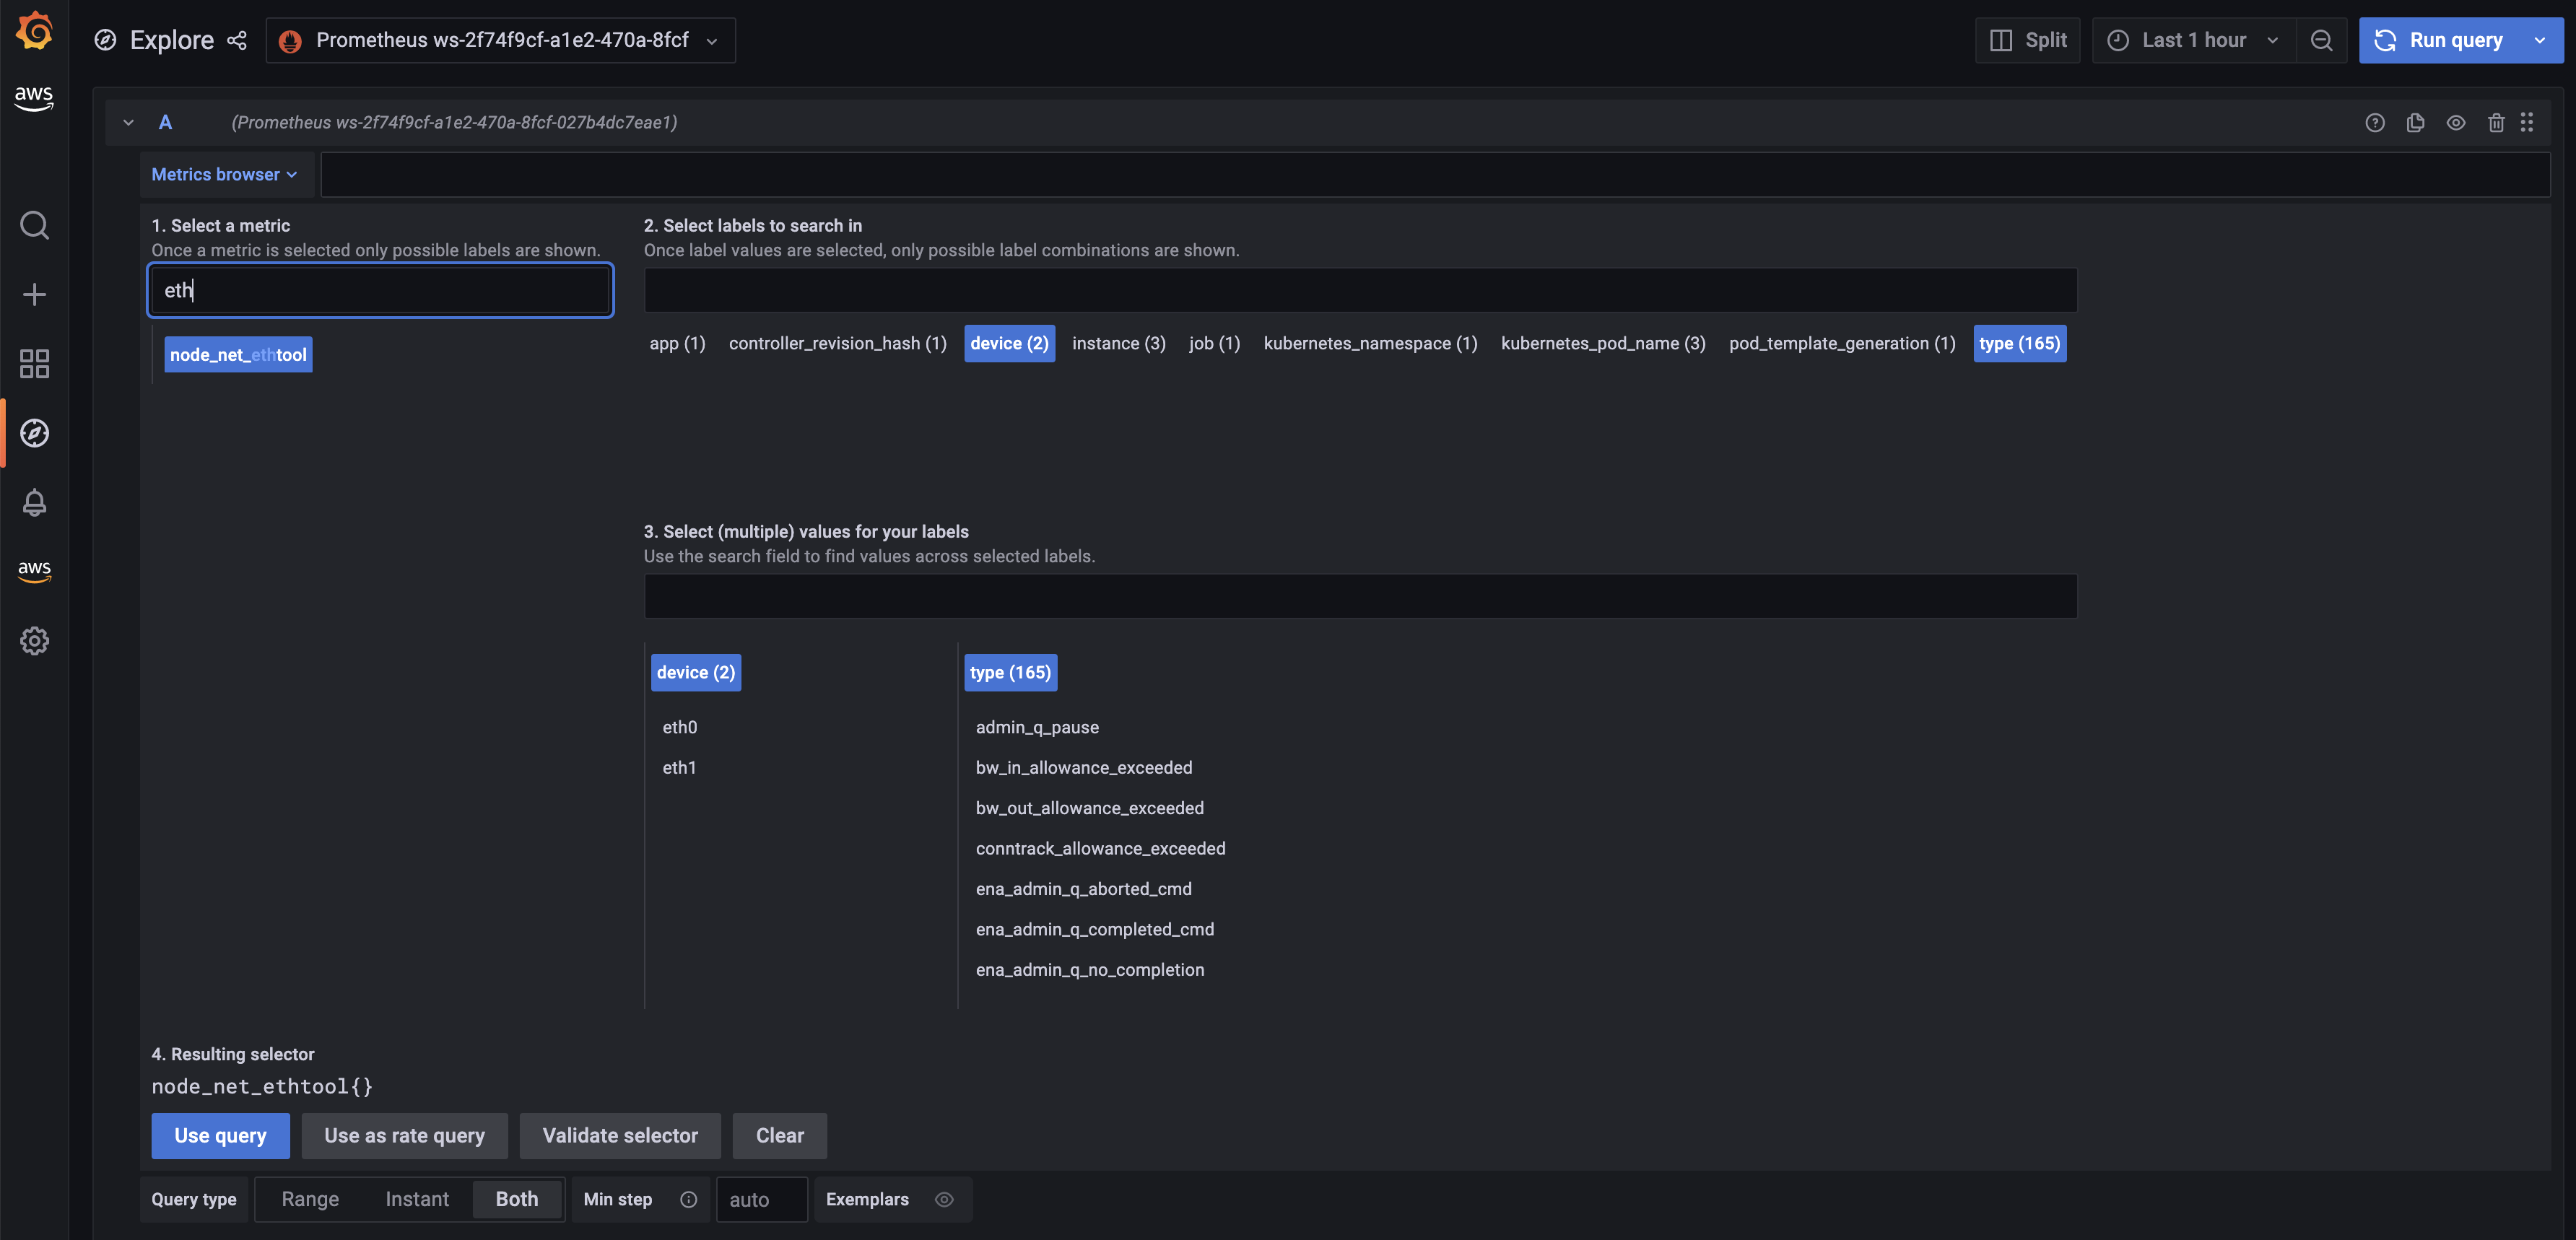This screenshot has height=1240, width=2576.
Task: Switch to the Range query tab
Action: tap(310, 1199)
